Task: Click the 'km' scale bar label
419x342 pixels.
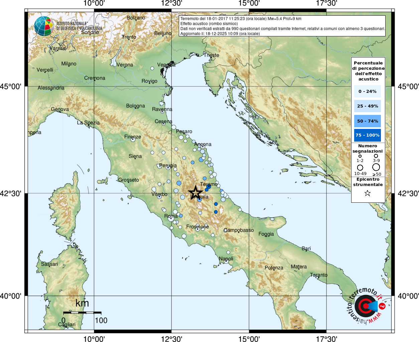Action: point(82,303)
